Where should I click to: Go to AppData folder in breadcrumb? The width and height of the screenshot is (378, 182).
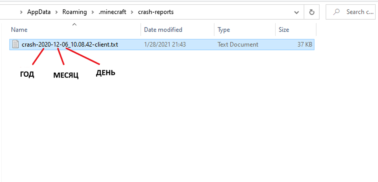click(x=39, y=12)
